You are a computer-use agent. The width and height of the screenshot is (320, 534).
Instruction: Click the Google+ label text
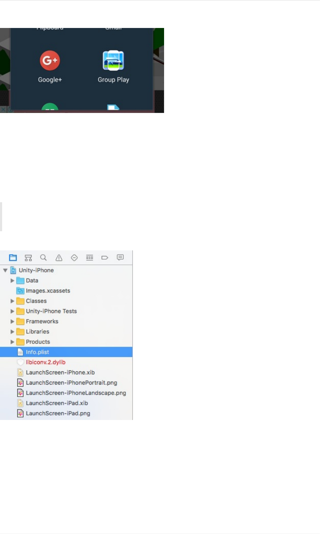coord(50,80)
